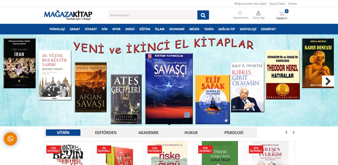The image size is (338, 165).
Task: Open the Dikoducu Beyin product card
Action: coord(68,153)
